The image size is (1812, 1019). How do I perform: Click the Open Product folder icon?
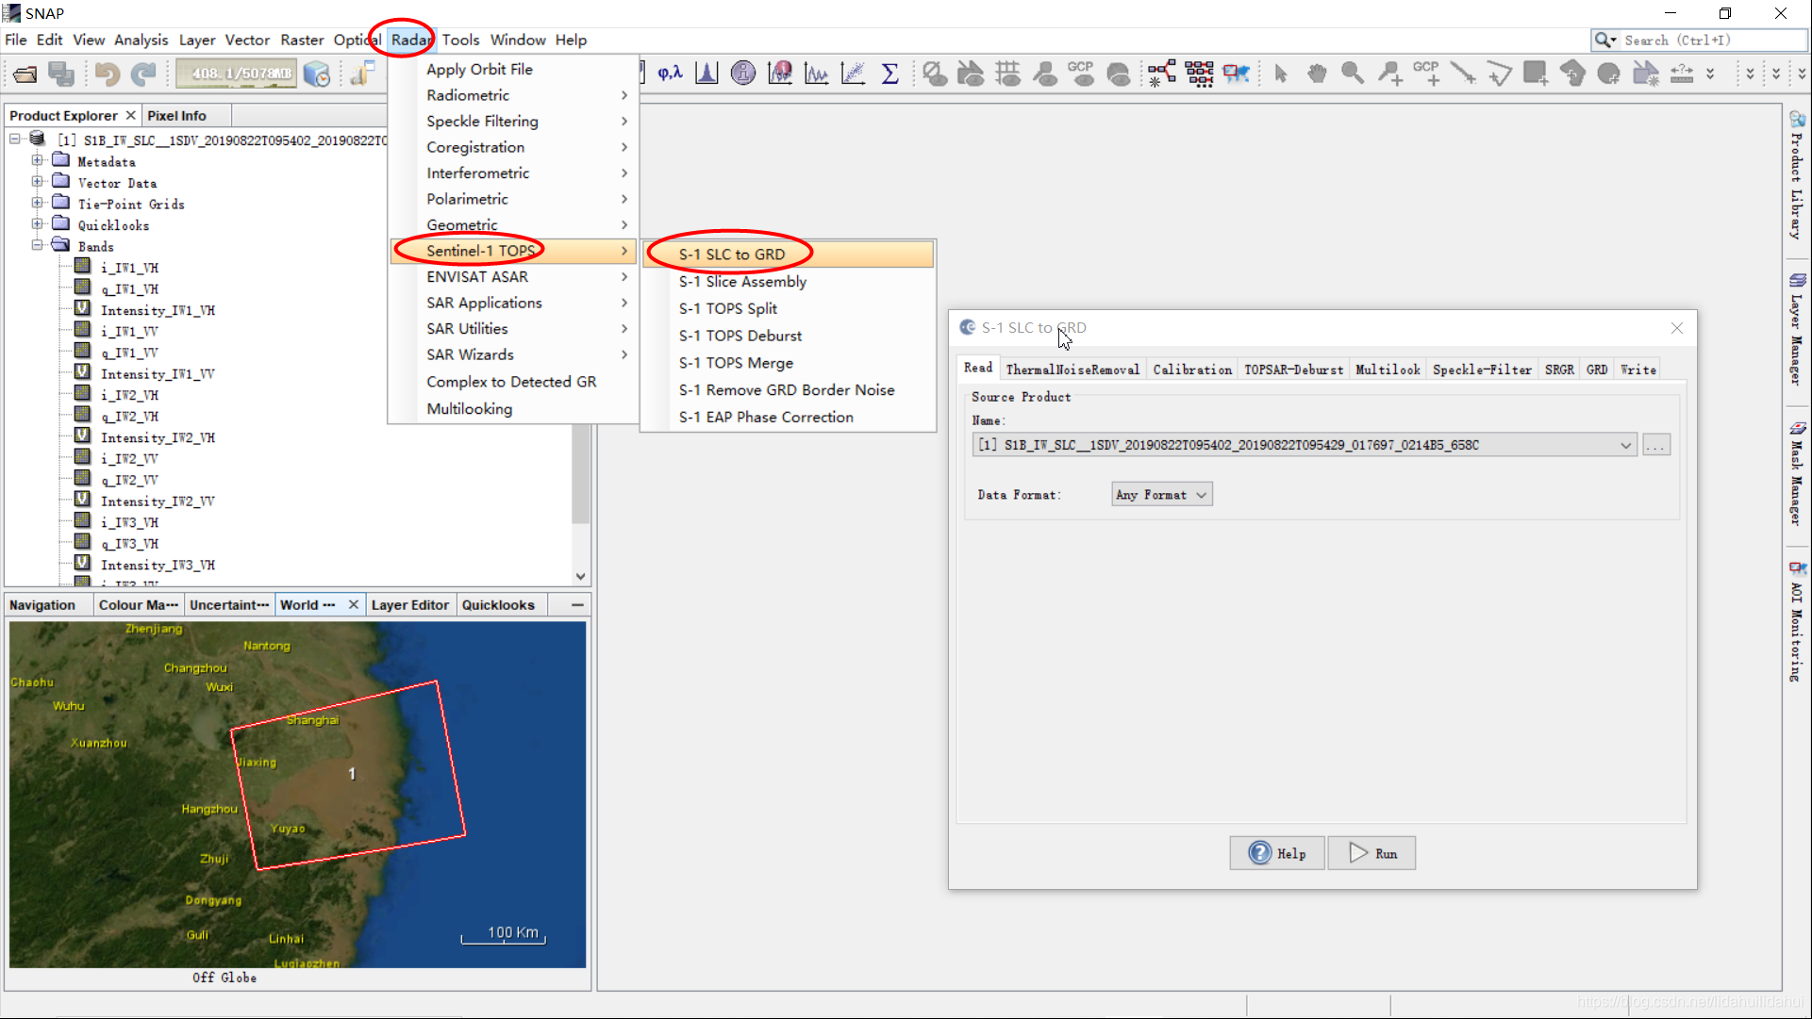pos(25,74)
